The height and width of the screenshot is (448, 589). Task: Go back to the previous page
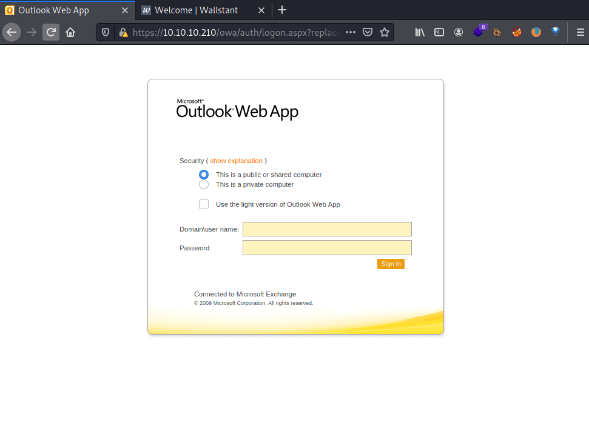(x=12, y=32)
